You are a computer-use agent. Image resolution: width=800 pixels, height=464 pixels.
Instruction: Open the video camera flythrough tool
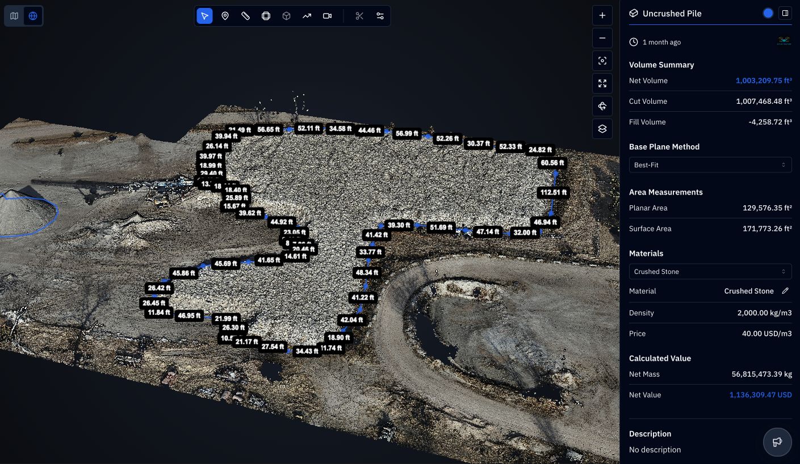tap(327, 16)
